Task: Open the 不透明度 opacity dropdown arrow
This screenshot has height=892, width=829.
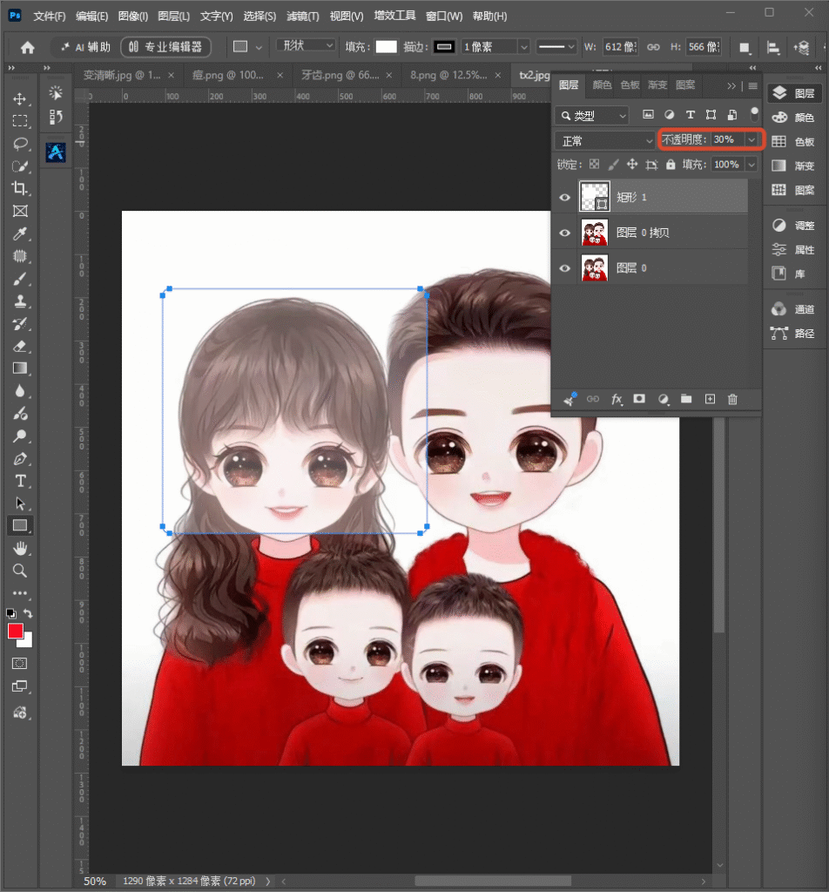Action: (751, 139)
